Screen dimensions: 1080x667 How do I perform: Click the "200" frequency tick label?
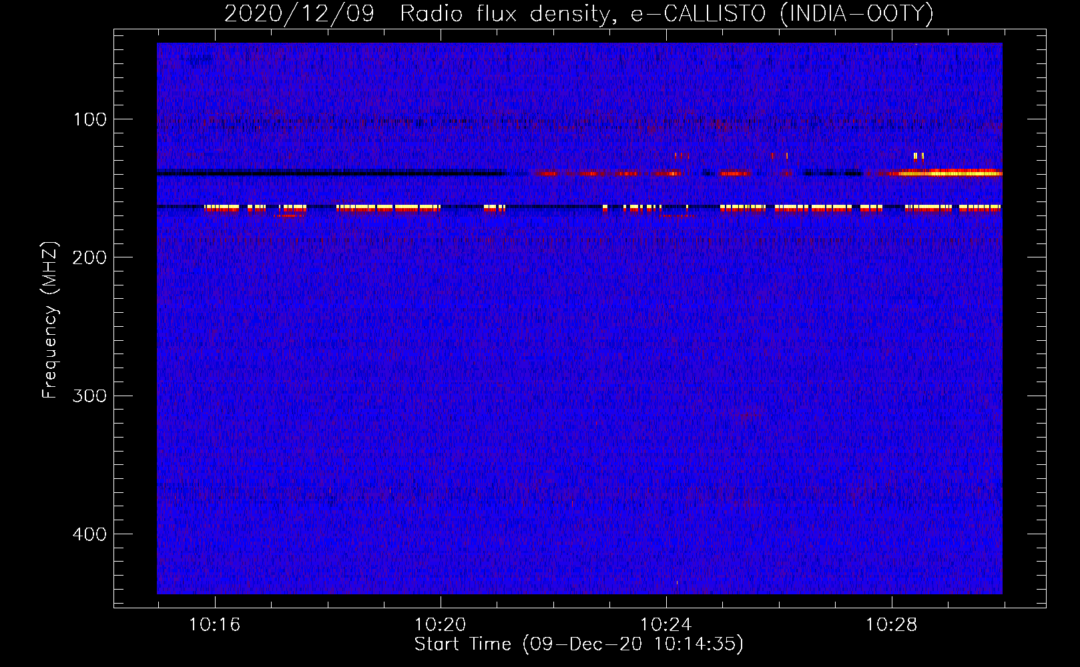90,257
